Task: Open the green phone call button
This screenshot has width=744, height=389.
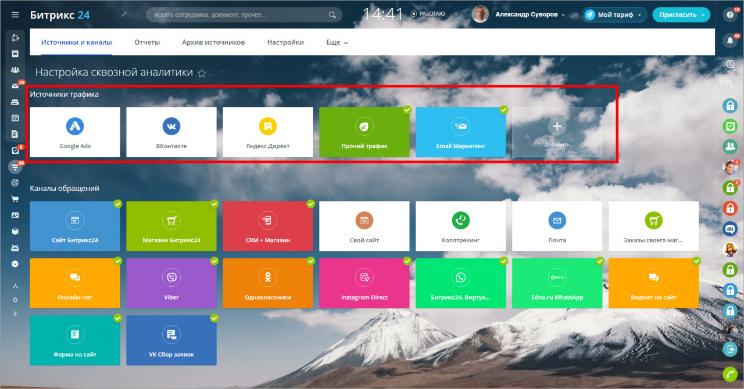Action: pyautogui.click(x=730, y=374)
